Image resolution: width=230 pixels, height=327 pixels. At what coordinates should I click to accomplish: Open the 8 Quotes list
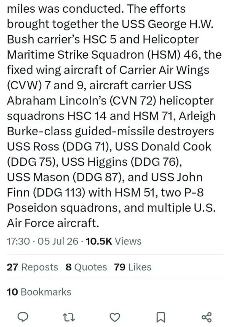(86, 267)
